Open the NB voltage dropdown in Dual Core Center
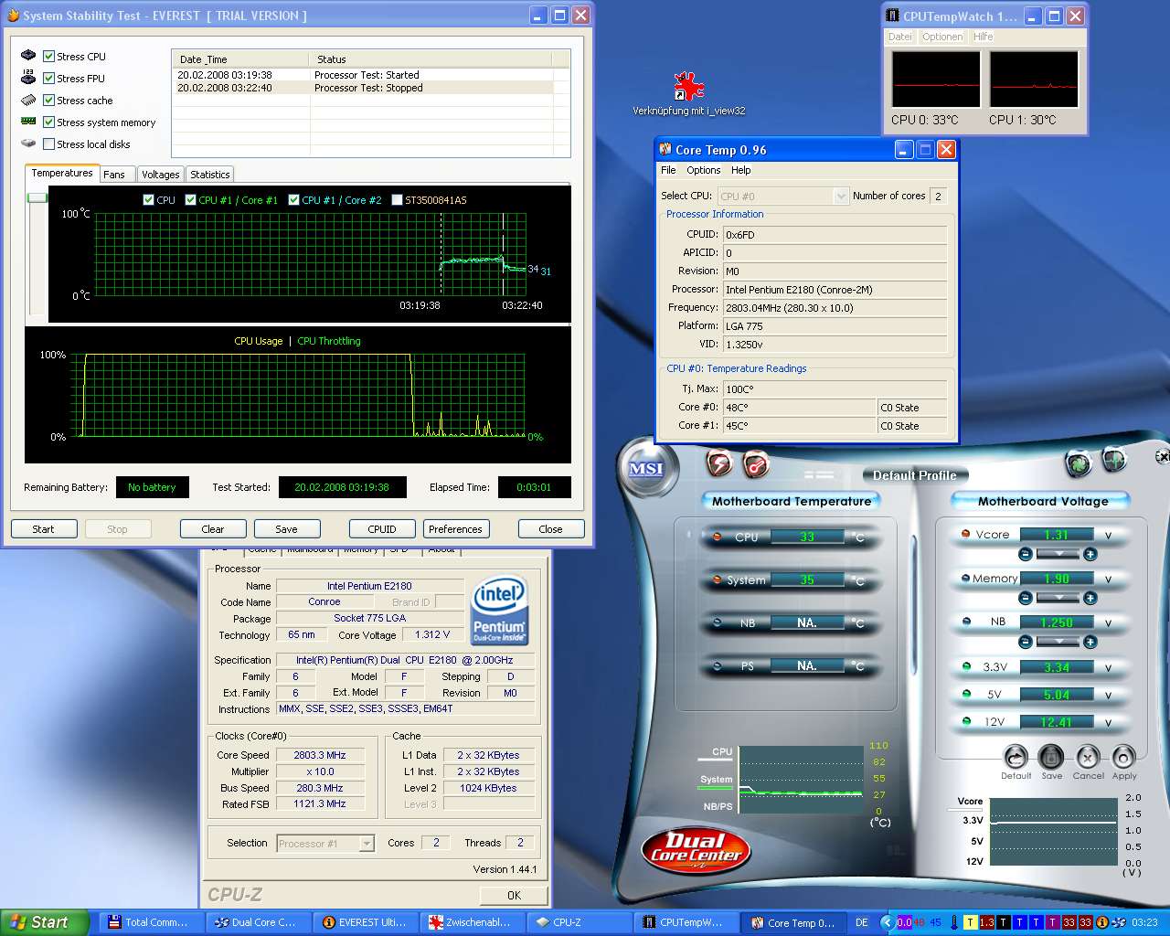Screen dimensions: 1170x936 coord(1058,642)
